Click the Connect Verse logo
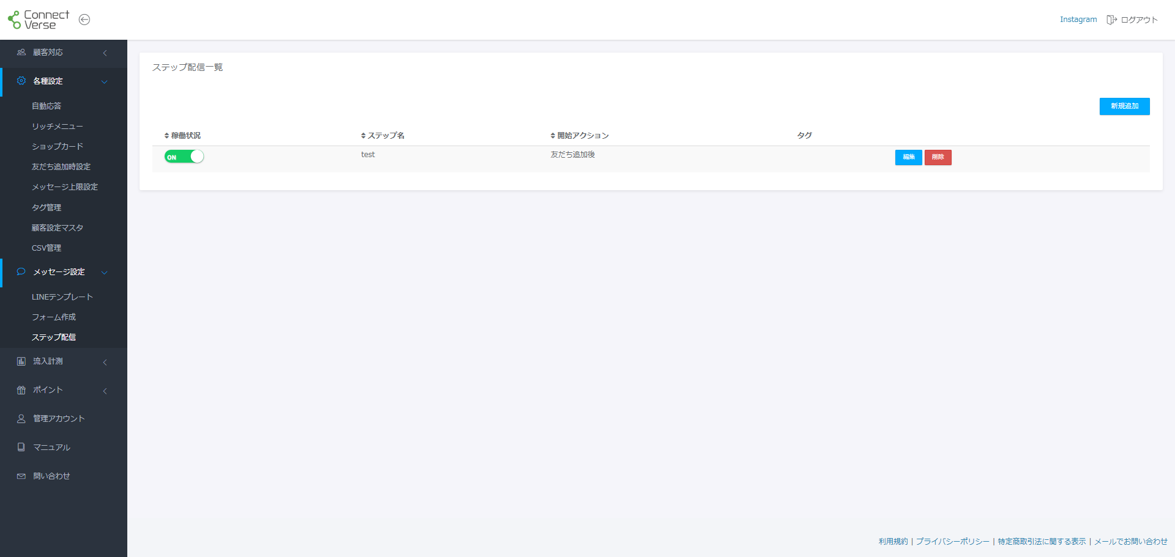The width and height of the screenshot is (1175, 557). tap(39, 20)
